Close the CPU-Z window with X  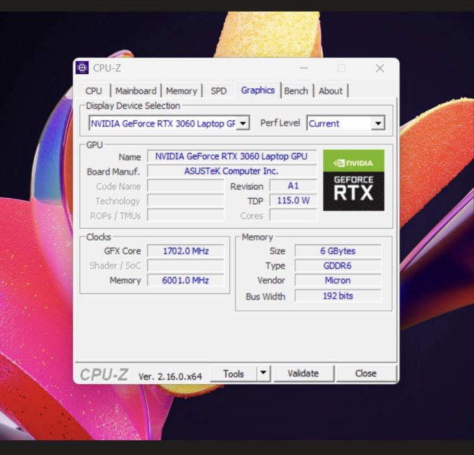tap(380, 68)
